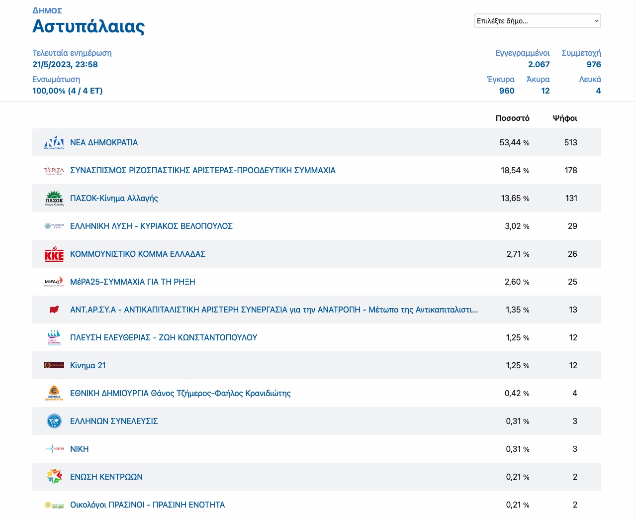Open the ΝΙΚΗ party name link
Image resolution: width=635 pixels, height=520 pixels.
(80, 449)
